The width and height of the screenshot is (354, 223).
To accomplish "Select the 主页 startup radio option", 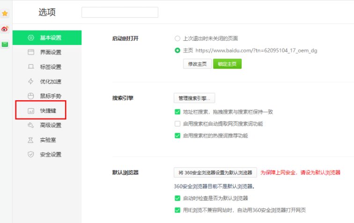I will point(177,51).
